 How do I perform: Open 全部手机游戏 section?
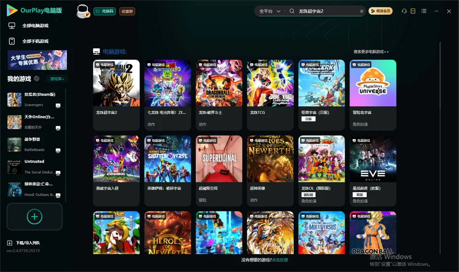(35, 41)
